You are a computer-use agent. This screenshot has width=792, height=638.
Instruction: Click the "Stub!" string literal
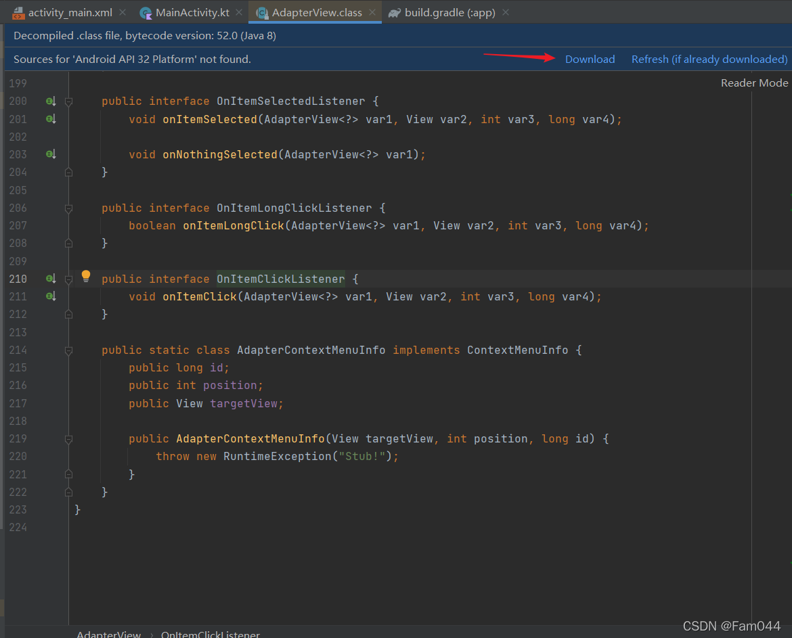362,456
